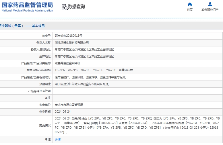This screenshot has width=223, height=145.
Task: Click the 首页 text link
Action: pos(190,9)
